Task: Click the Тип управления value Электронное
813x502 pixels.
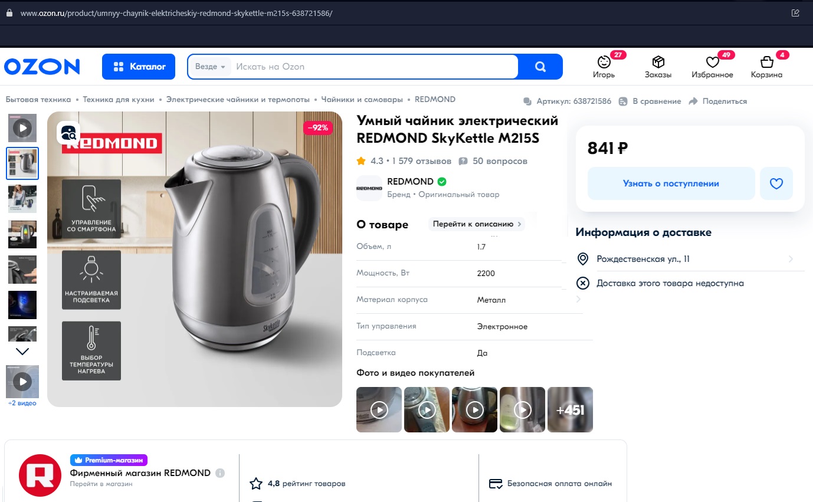Action: tap(502, 327)
